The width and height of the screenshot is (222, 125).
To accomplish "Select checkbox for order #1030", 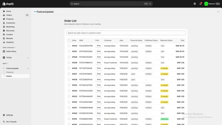I will tap(69, 57).
